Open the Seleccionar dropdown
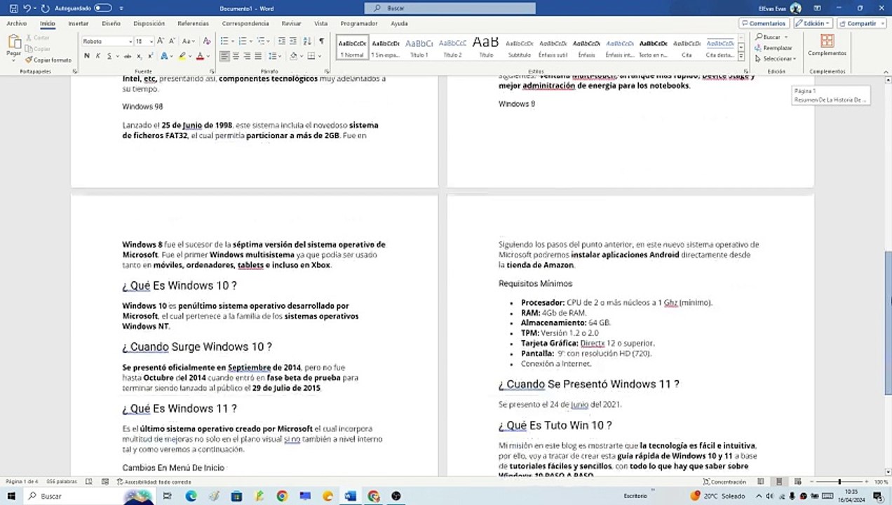Image resolution: width=892 pixels, height=505 pixels. pos(776,59)
